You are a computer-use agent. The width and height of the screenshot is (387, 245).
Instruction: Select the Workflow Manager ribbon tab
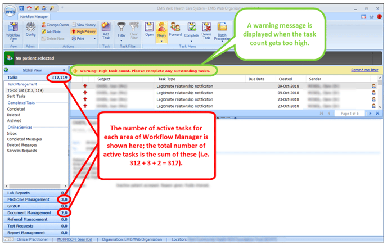pyautogui.click(x=35, y=17)
